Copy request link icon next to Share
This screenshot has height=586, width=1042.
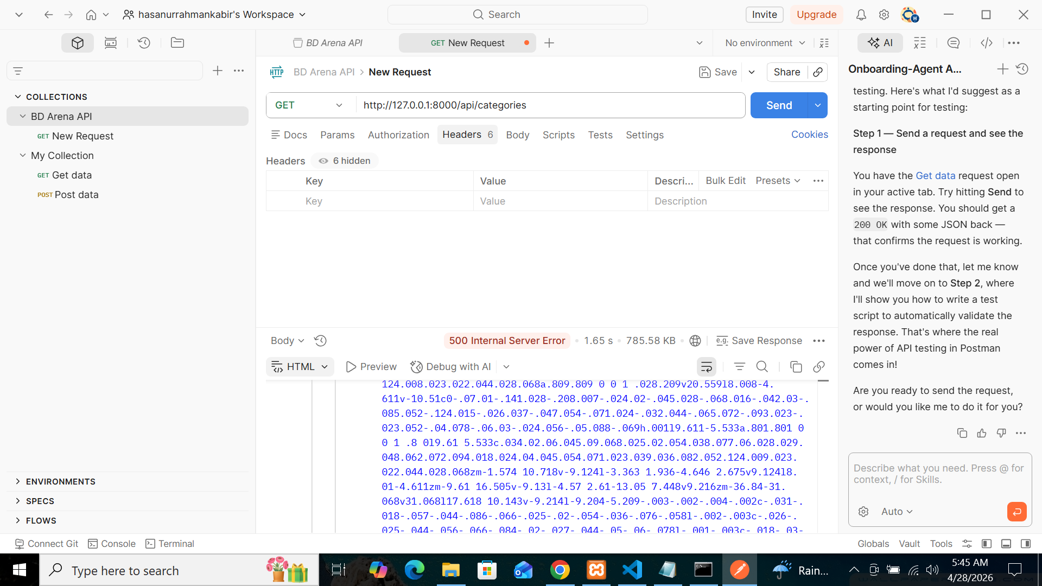coord(818,72)
